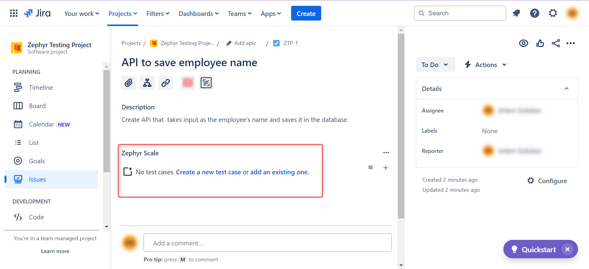Open the notifications icon
Screen dimensions: 589x269
(516, 13)
